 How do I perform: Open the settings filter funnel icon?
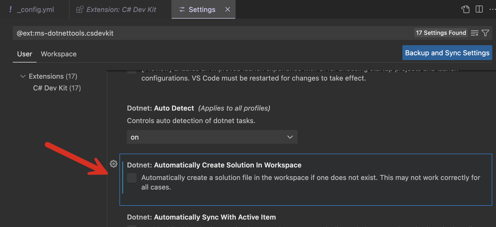click(x=485, y=33)
